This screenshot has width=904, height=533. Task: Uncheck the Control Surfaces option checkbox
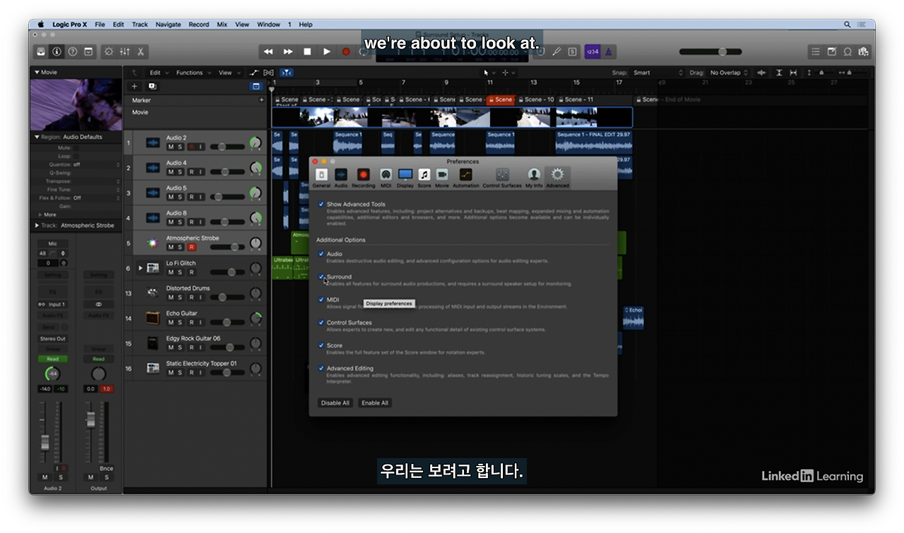point(321,323)
